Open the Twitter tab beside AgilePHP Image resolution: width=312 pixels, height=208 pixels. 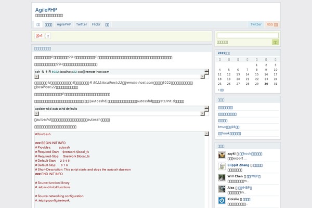click(x=82, y=24)
